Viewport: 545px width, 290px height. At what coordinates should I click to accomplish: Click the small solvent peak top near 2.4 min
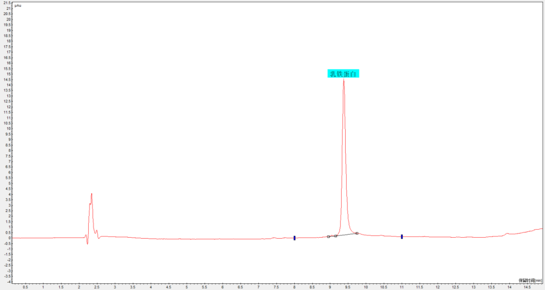coord(91,194)
